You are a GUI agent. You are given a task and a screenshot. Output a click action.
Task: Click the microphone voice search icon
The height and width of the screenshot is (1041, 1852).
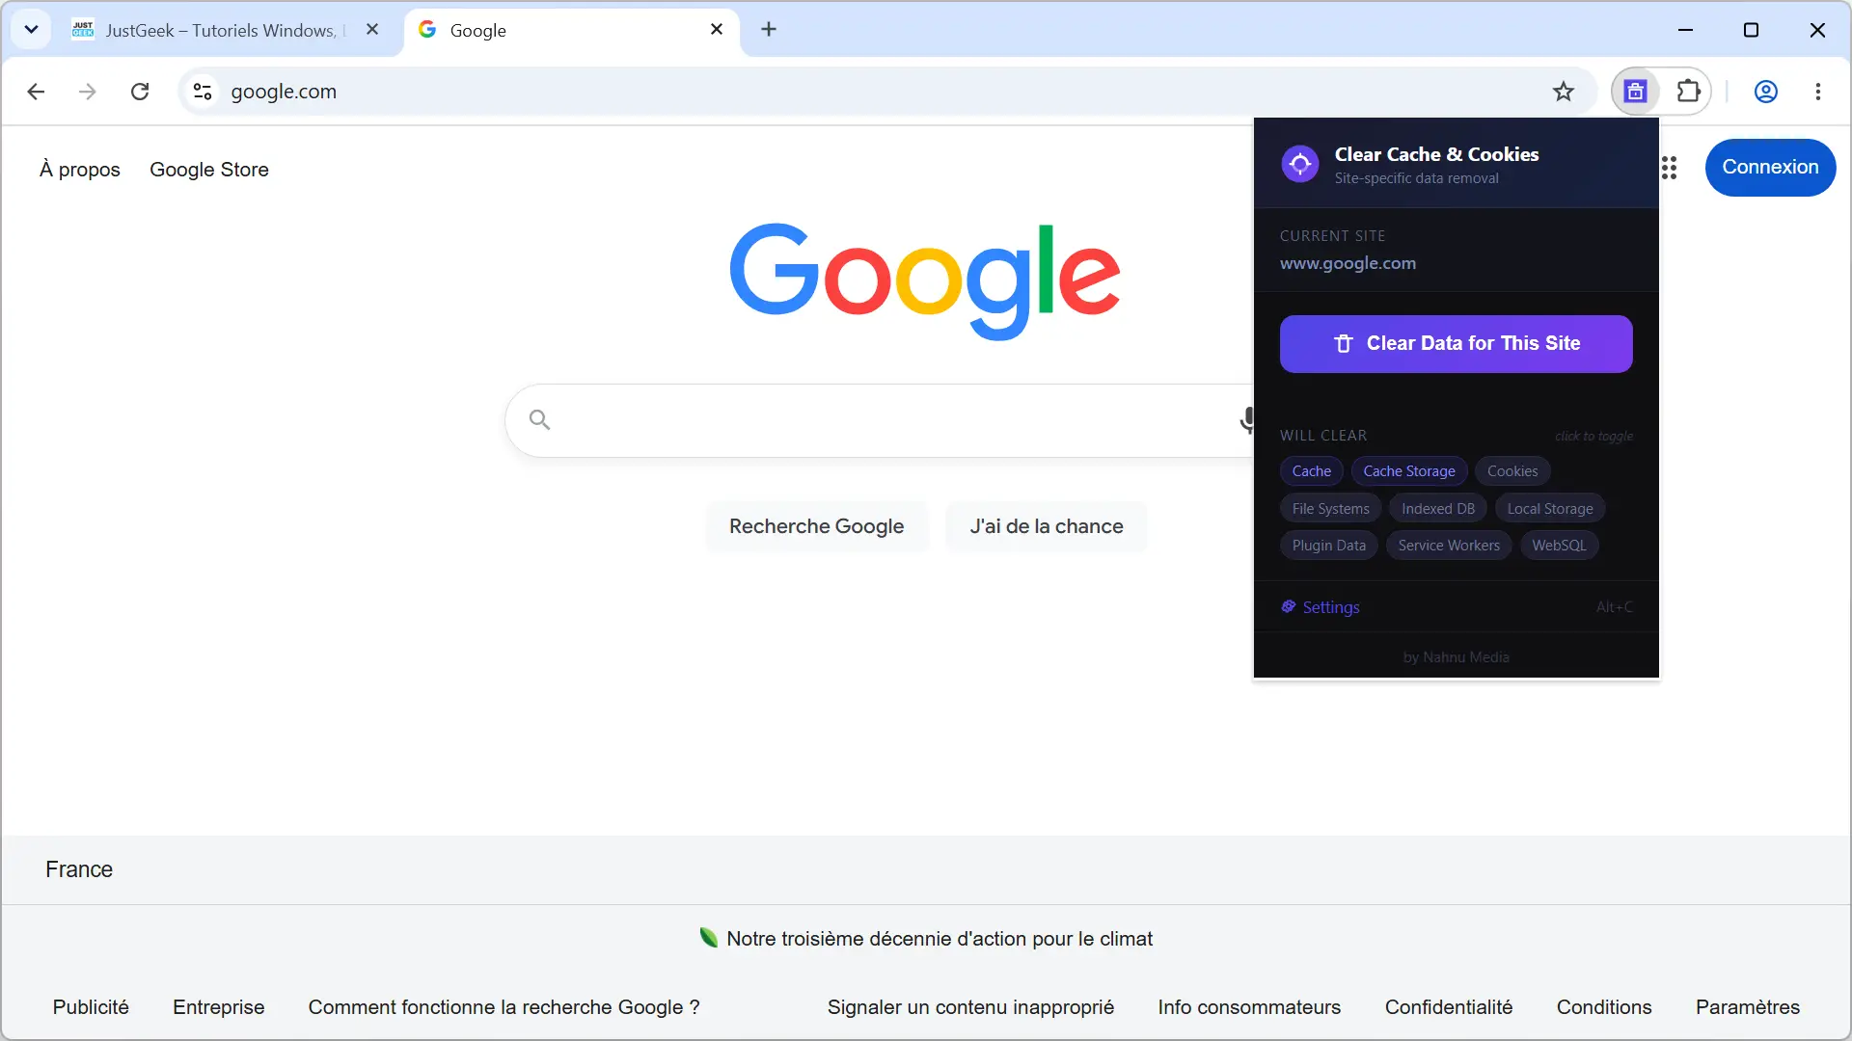(1247, 420)
